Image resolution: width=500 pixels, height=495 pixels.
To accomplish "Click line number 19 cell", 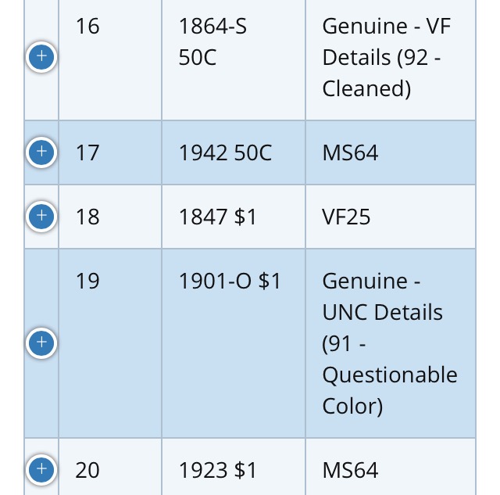I will point(110,343).
